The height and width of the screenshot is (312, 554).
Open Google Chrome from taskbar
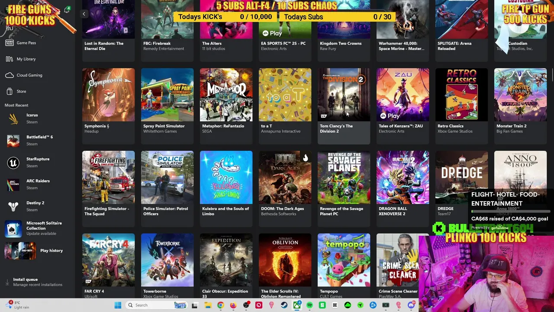[220, 305]
